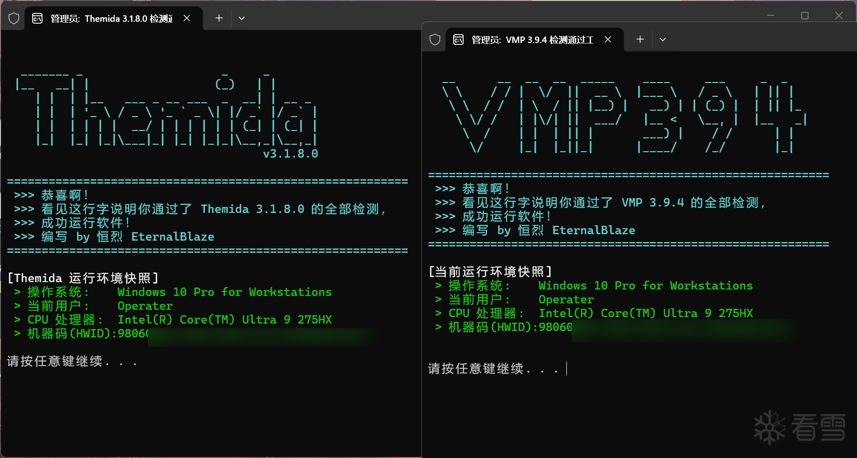This screenshot has height=458, width=857.
Task: Click the 机器码(HWID) line in the Themida window
Action: [x=82, y=333]
